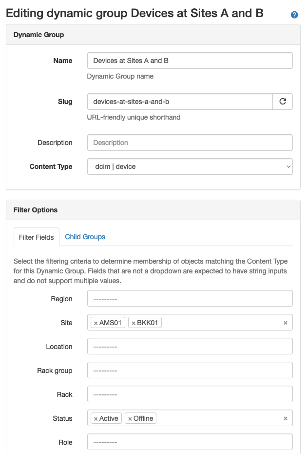This screenshot has width=307, height=454.
Task: Remove AMS01 from the Site filter
Action: [x=96, y=322]
